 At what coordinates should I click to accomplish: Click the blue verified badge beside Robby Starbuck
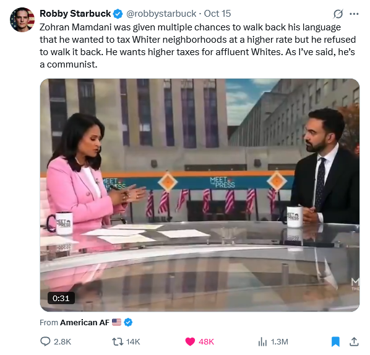[x=118, y=14]
